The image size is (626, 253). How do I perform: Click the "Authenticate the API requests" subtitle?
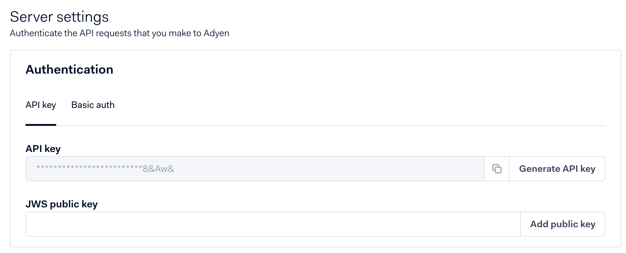(119, 33)
